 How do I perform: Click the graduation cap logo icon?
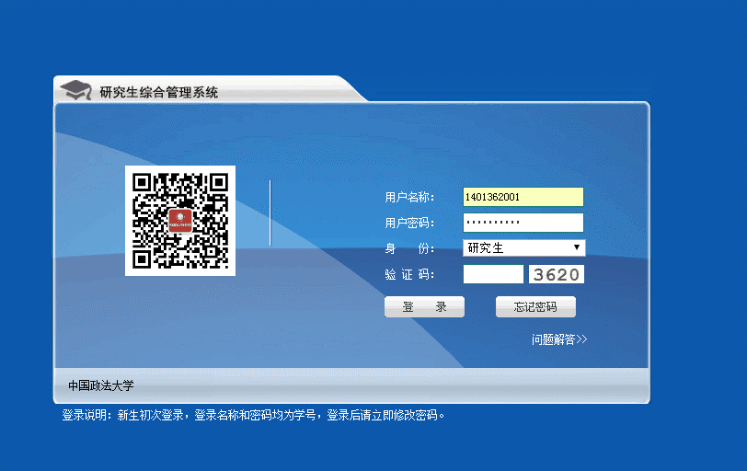pos(76,89)
